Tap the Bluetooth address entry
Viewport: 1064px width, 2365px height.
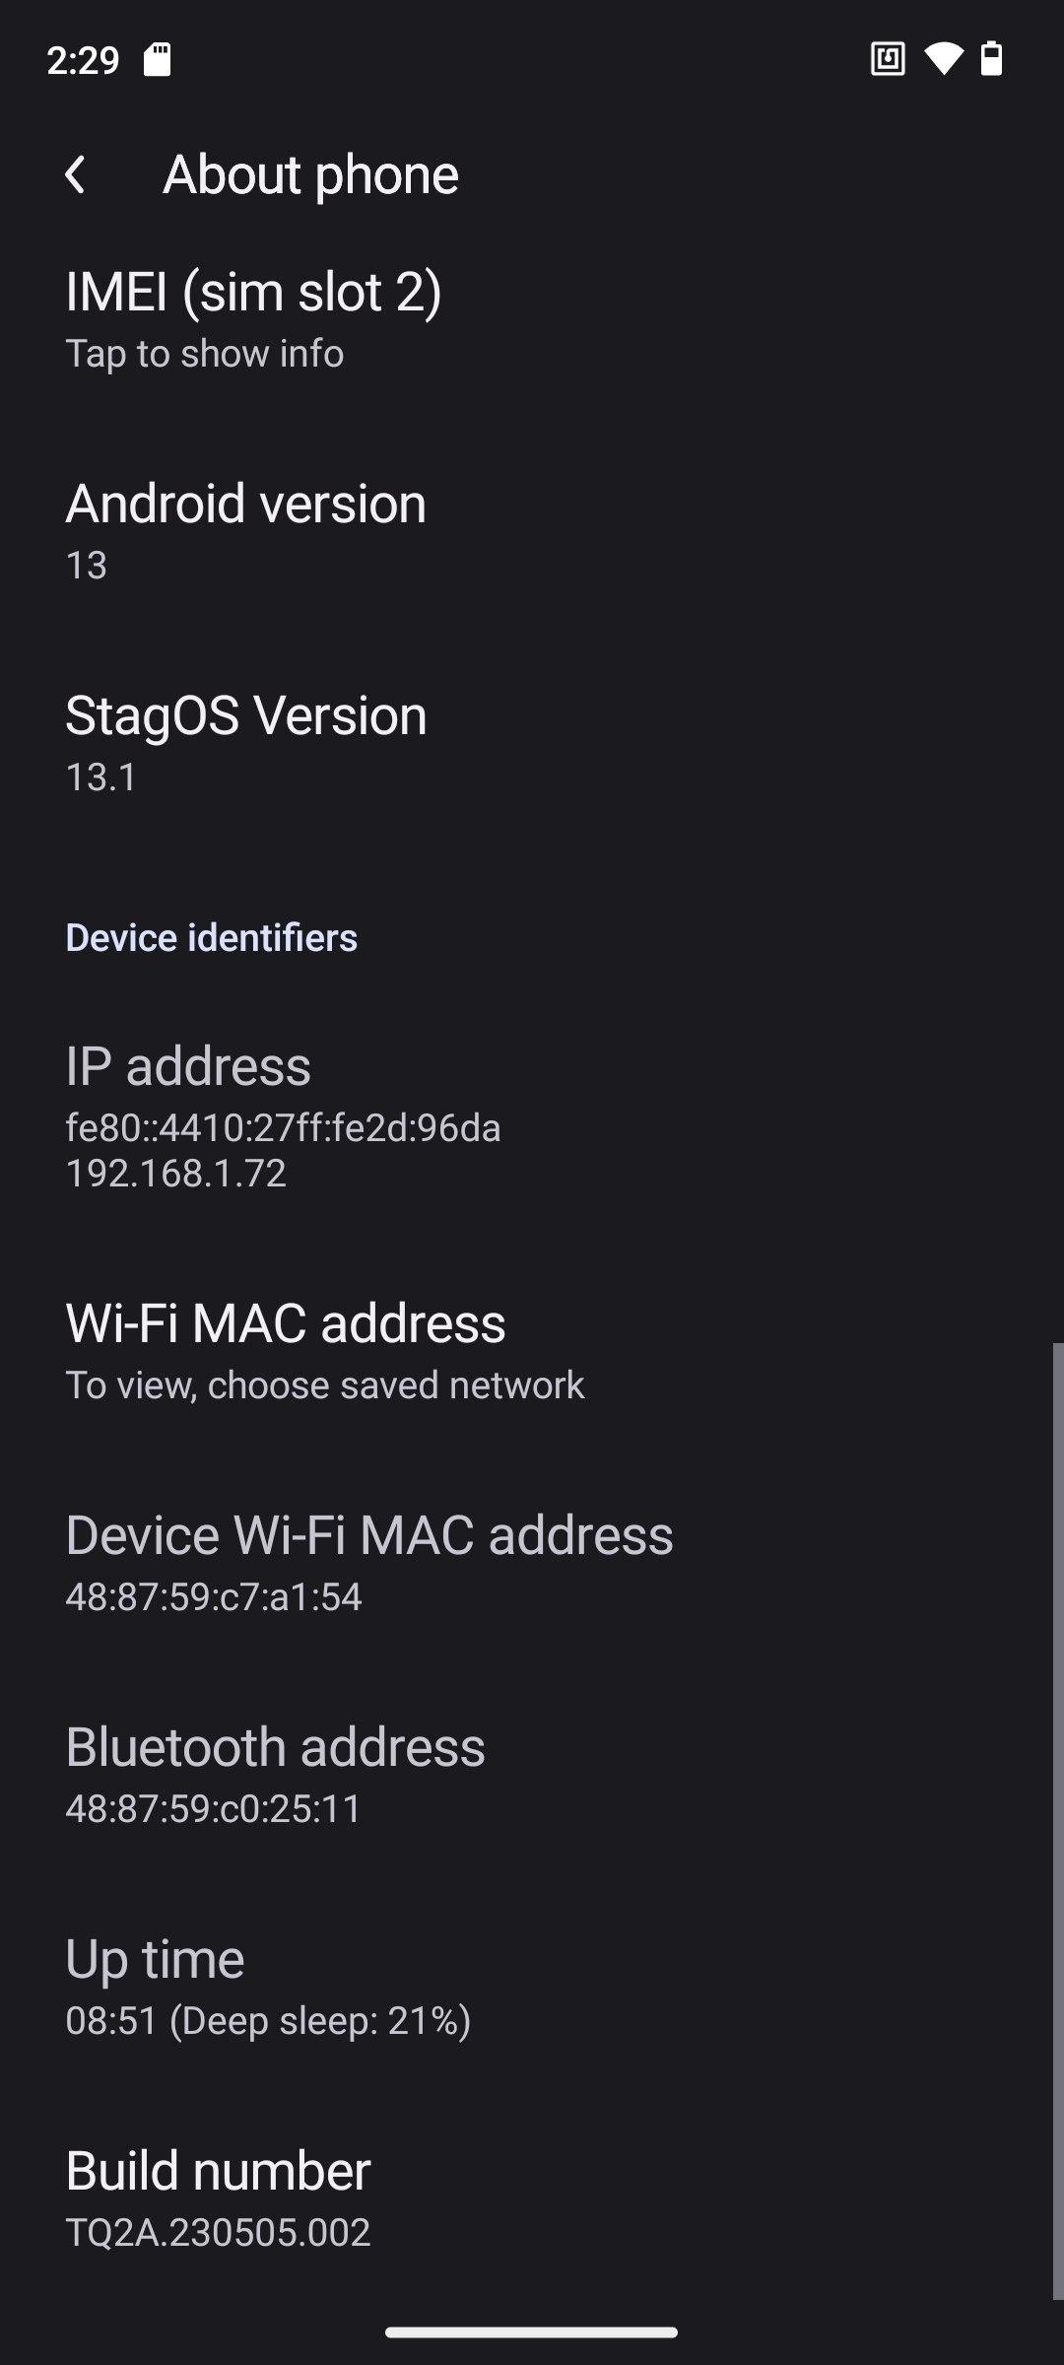[x=532, y=1776]
